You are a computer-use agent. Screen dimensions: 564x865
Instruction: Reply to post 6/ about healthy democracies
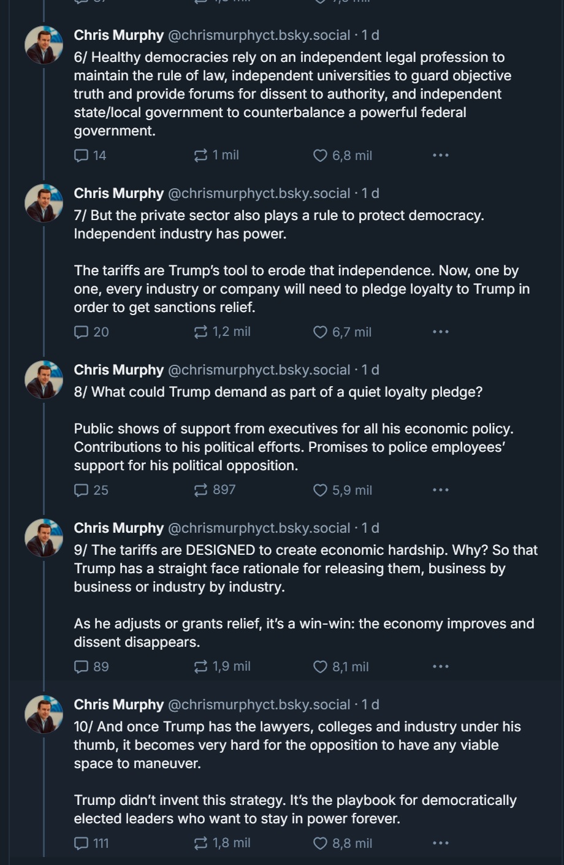point(82,156)
